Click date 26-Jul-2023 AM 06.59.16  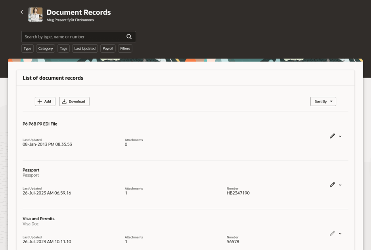(x=47, y=193)
